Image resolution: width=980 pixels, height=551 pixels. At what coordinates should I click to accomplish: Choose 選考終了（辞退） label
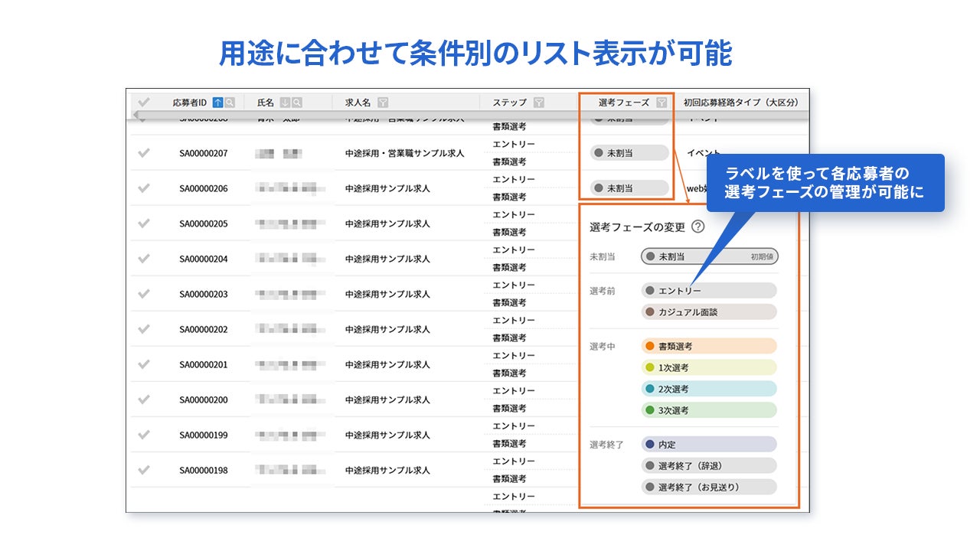(709, 465)
